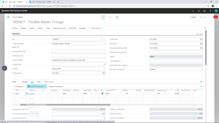The width and height of the screenshot is (219, 123).
Task: Expand the Buy-from Vendor No. dropdown
Action: pyautogui.click(x=201, y=69)
